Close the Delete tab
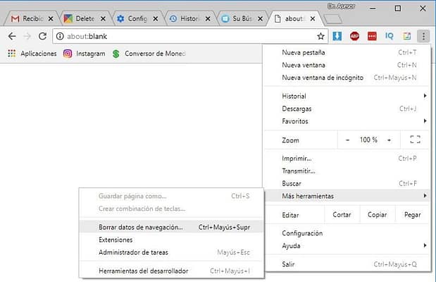436x282 pixels. [x=103, y=18]
